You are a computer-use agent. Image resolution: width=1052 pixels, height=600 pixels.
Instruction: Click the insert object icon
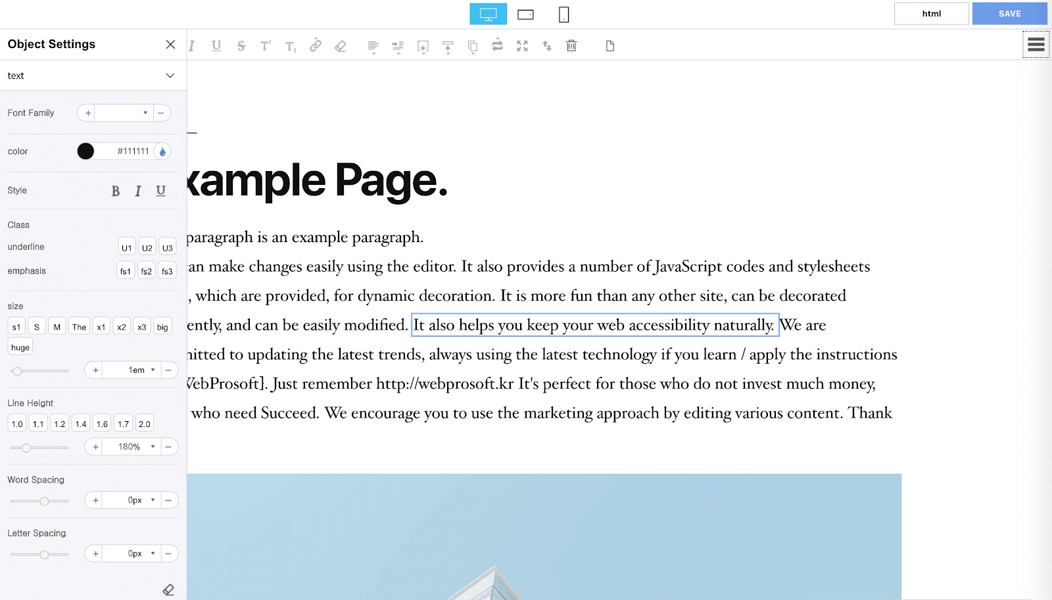tap(423, 47)
